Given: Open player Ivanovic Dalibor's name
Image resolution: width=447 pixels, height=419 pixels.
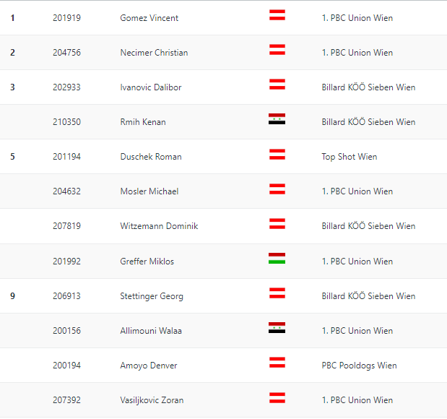Looking at the screenshot, I should 151,87.
